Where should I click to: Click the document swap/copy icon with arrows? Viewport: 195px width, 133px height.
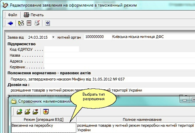tap(21, 23)
